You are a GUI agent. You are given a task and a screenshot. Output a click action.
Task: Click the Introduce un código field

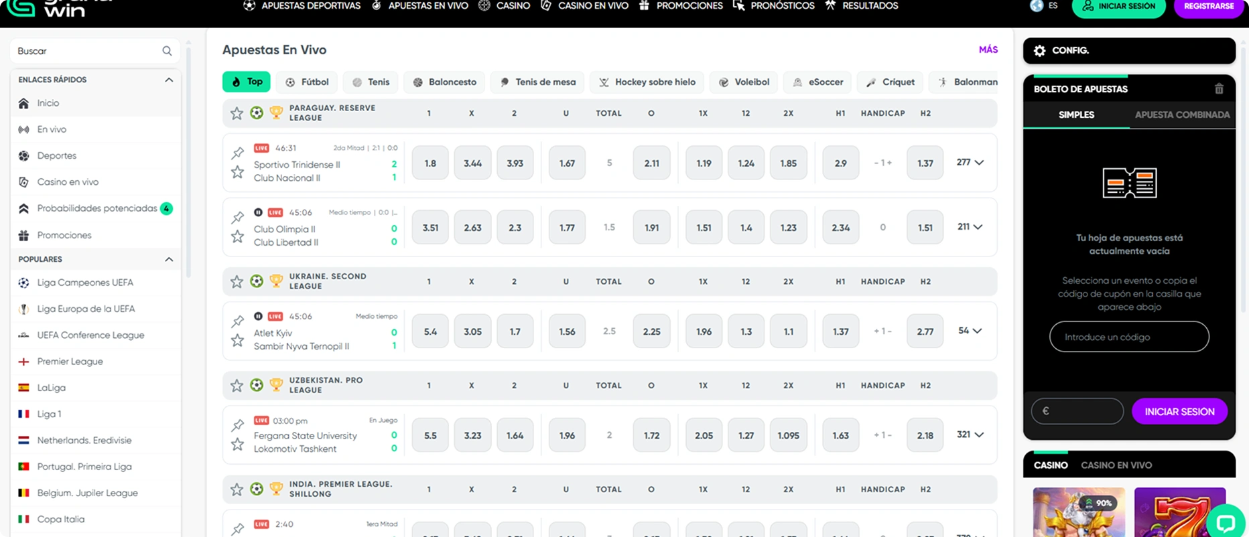click(1129, 337)
